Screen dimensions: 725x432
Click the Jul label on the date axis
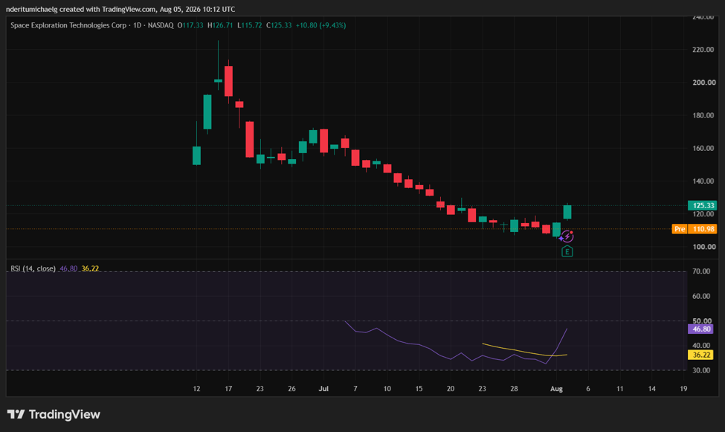[323, 389]
